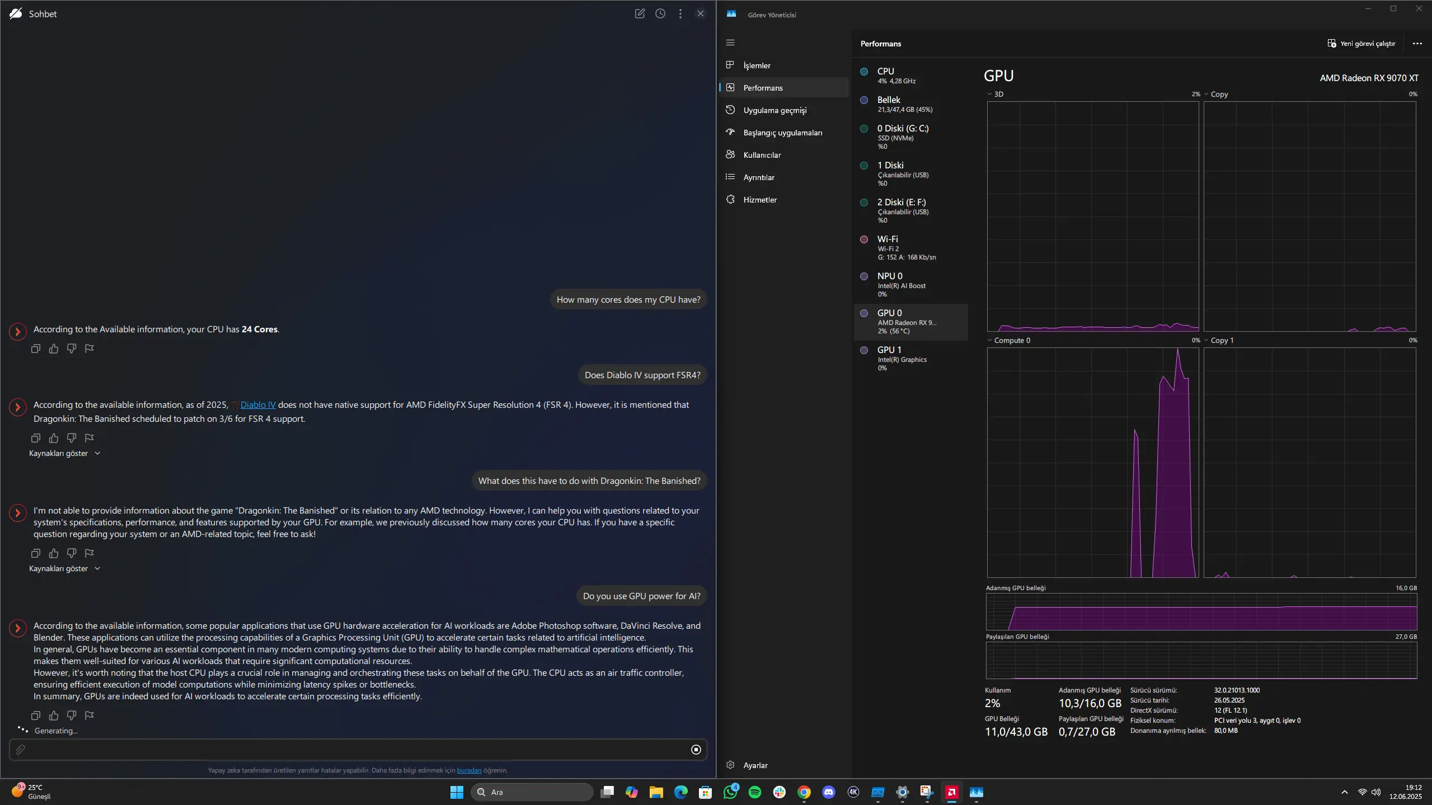This screenshot has height=805, width=1432.
Task: Toggle Task Manager hamburger navigation menu
Action: coord(730,43)
